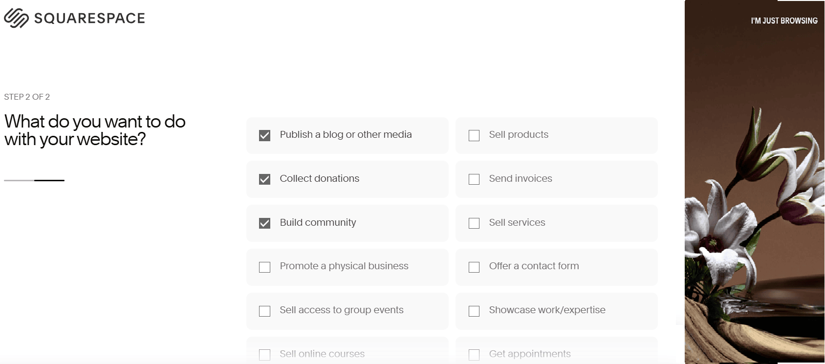Enable the Send invoices option
Viewport: 825px width, 364px height.
(x=474, y=179)
